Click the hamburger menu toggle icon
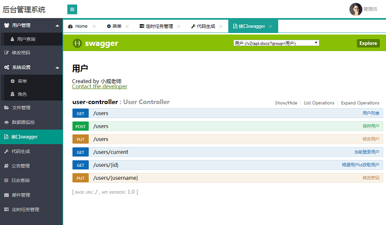 coord(72,9)
